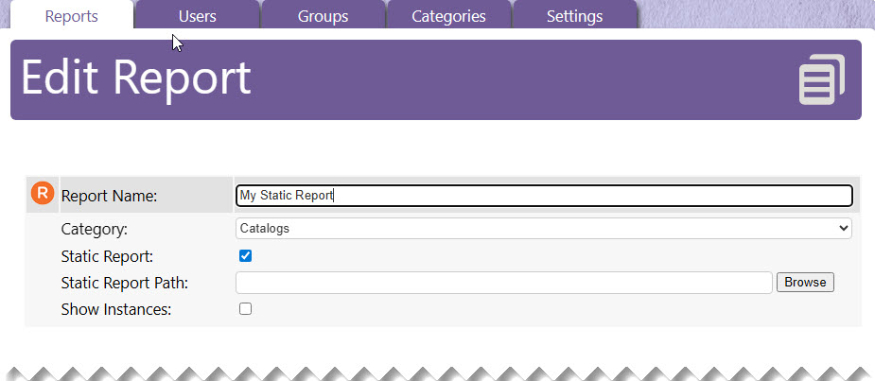
Task: Click the stacked documents icon in header
Action: click(x=822, y=79)
